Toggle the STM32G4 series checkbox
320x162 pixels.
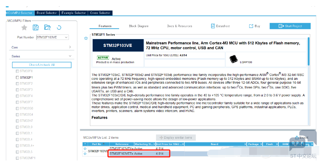coord(18,115)
